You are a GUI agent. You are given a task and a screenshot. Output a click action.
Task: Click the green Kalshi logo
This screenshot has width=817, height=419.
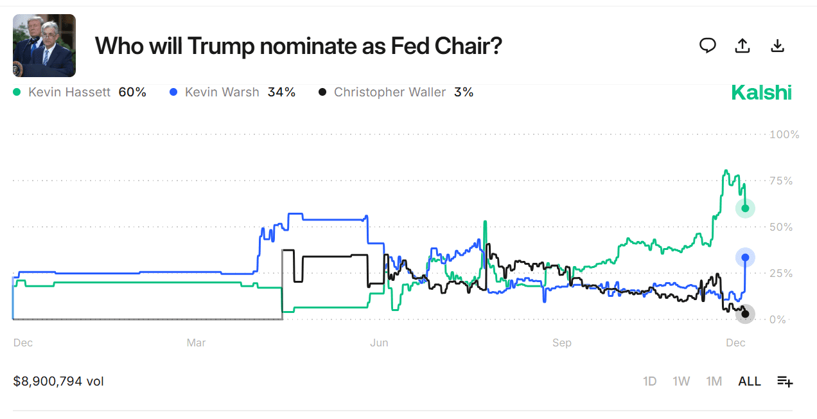click(x=761, y=93)
